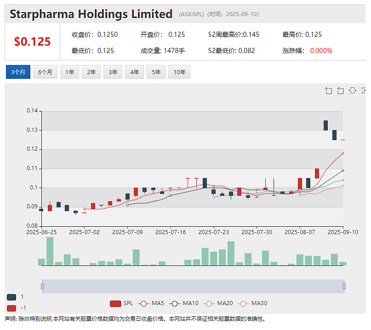Click the 0.12 y-axis label

[32, 149]
